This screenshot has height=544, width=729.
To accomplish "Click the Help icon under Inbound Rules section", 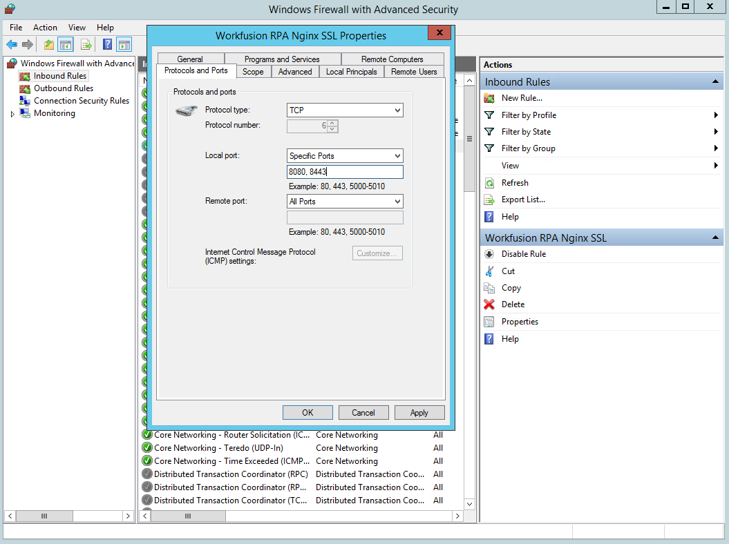I will [x=489, y=217].
